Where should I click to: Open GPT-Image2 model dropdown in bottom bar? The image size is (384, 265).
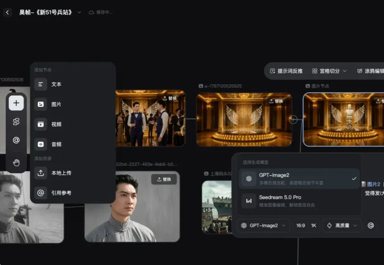point(263,225)
